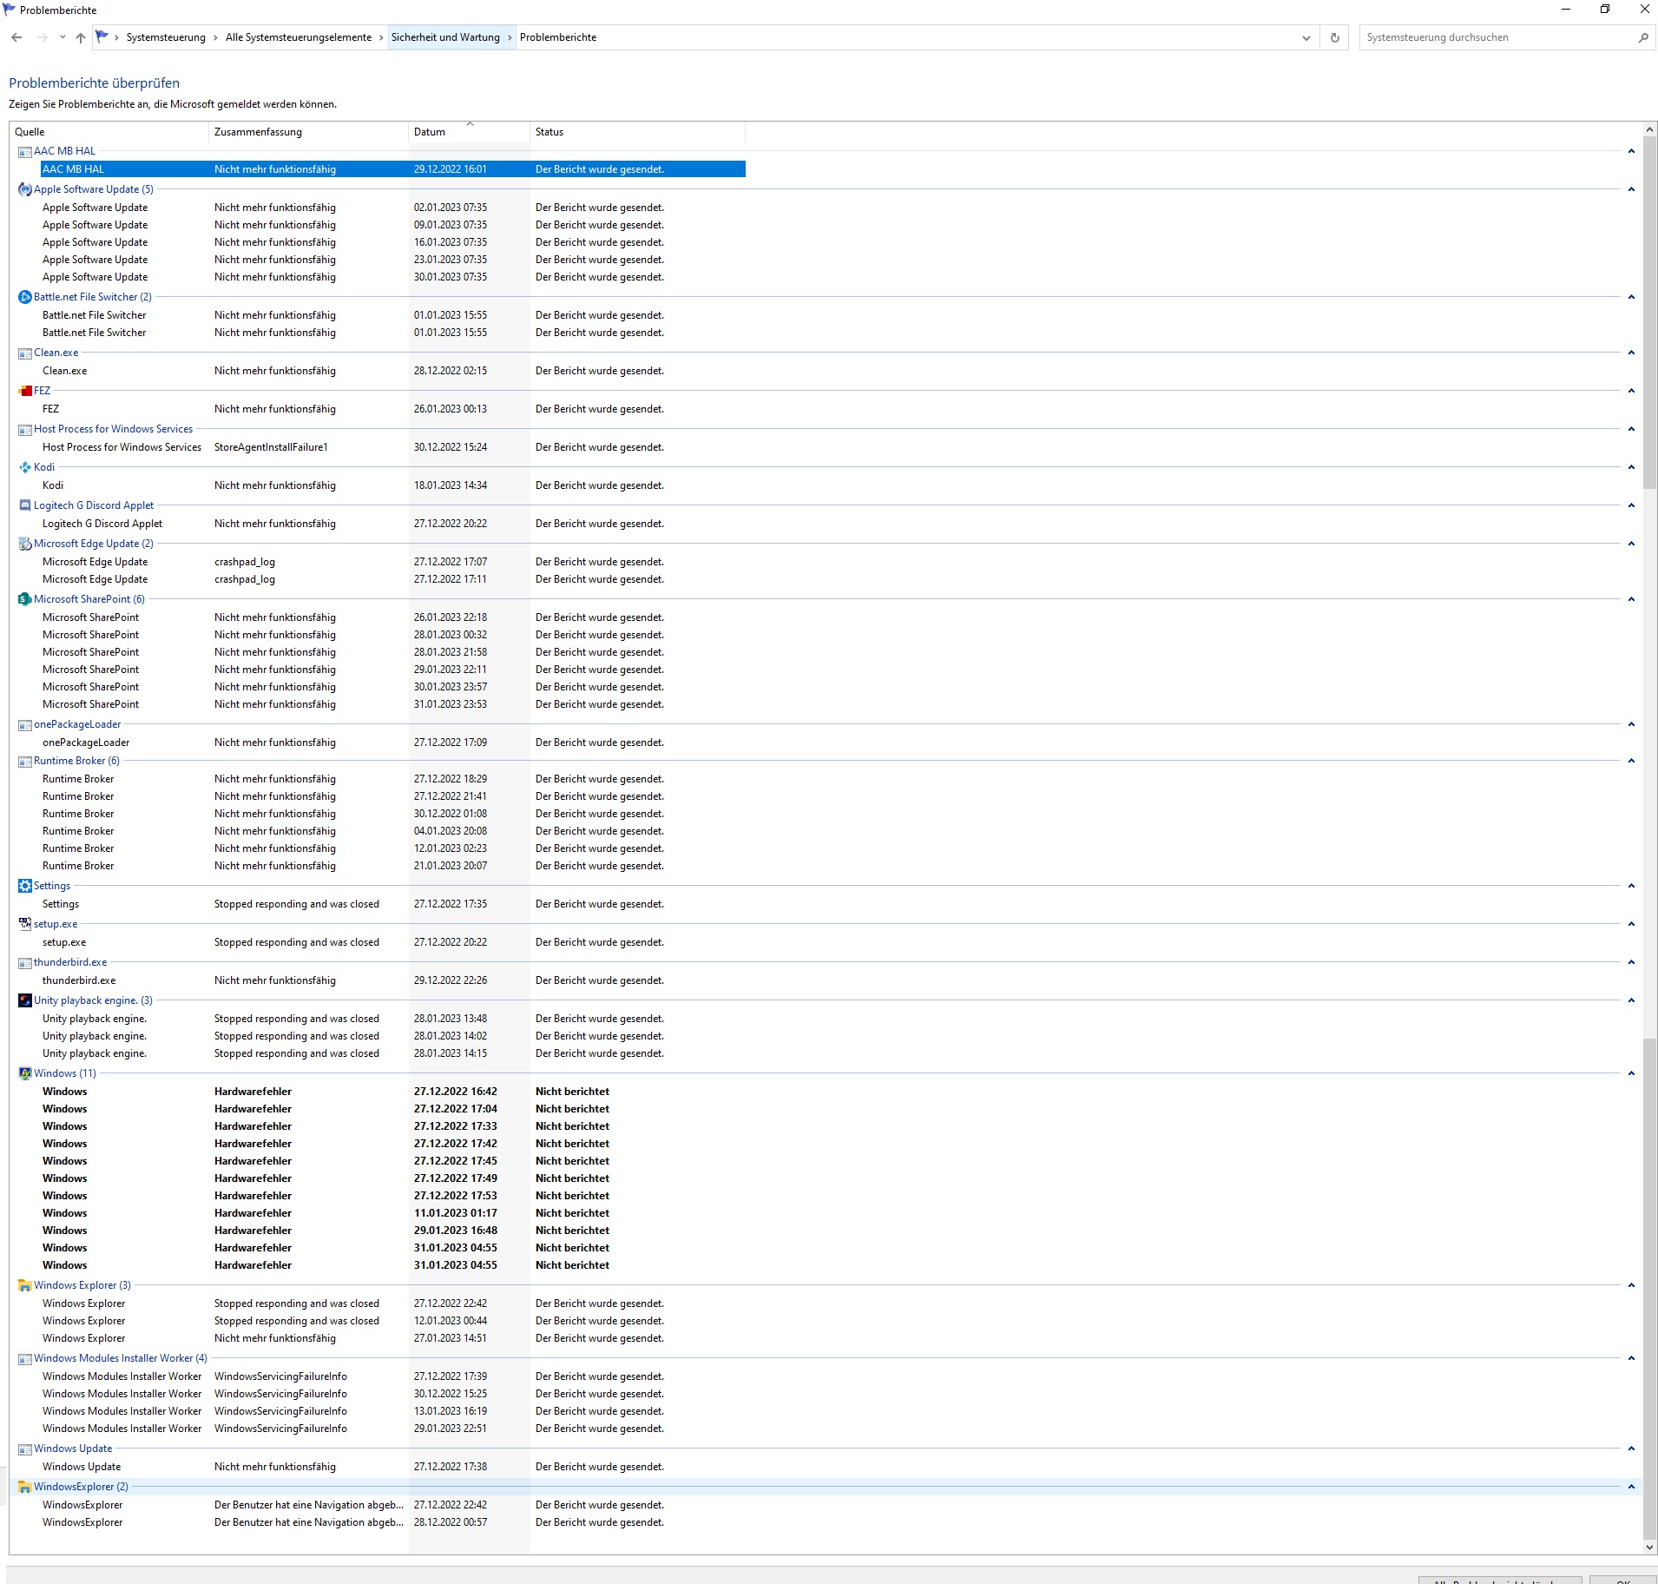Collapse the onePackageLoader group
Image resolution: width=1658 pixels, height=1584 pixels.
pyautogui.click(x=1631, y=724)
